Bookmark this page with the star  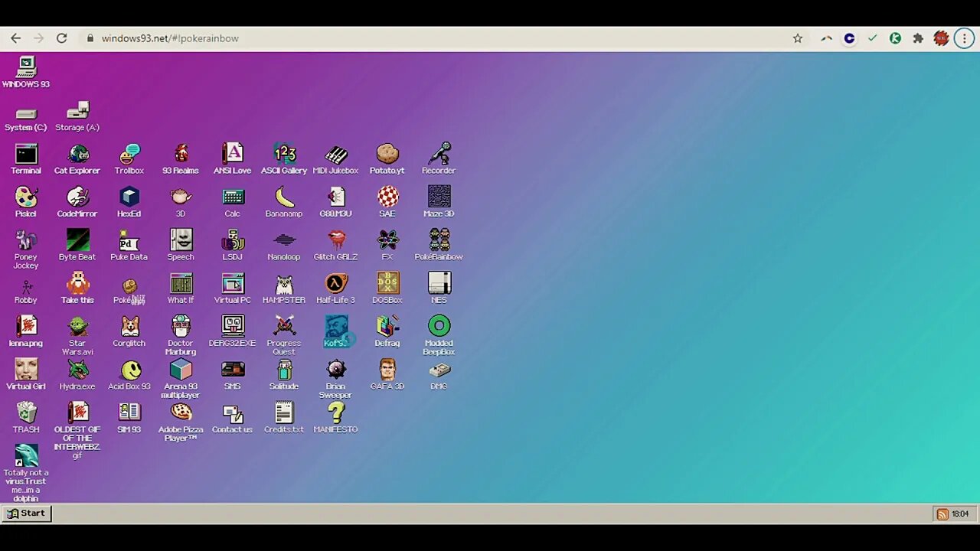pos(798,38)
